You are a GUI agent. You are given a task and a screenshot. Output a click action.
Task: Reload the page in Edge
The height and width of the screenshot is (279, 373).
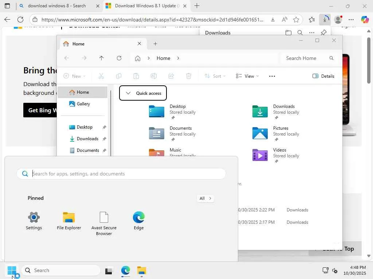20,20
